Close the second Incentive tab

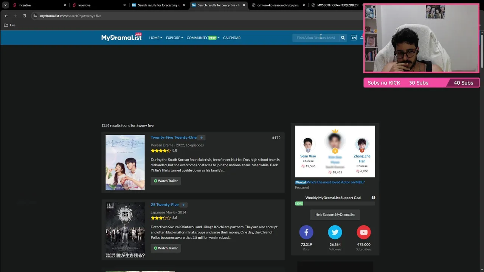click(x=124, y=5)
